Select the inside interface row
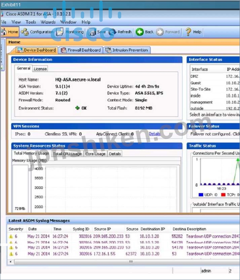Image resolution: width=240 pixels, height=280 pixels. [215, 95]
